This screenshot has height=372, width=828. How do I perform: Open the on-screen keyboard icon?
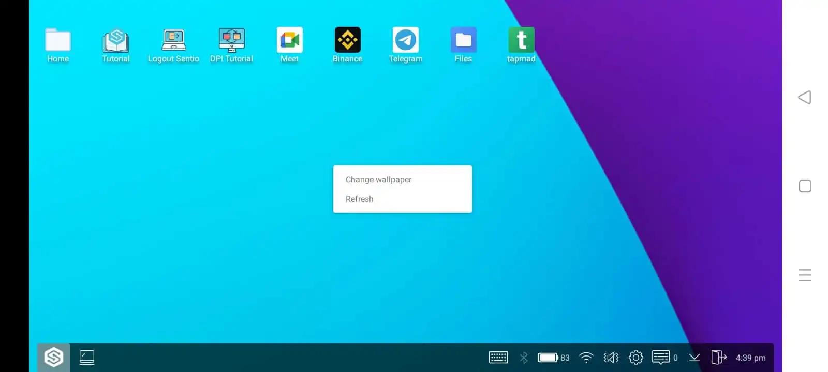coord(498,358)
